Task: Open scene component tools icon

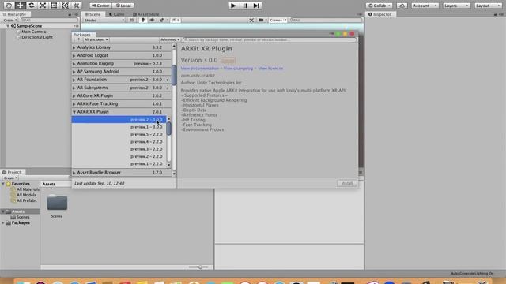Action: [x=251, y=20]
